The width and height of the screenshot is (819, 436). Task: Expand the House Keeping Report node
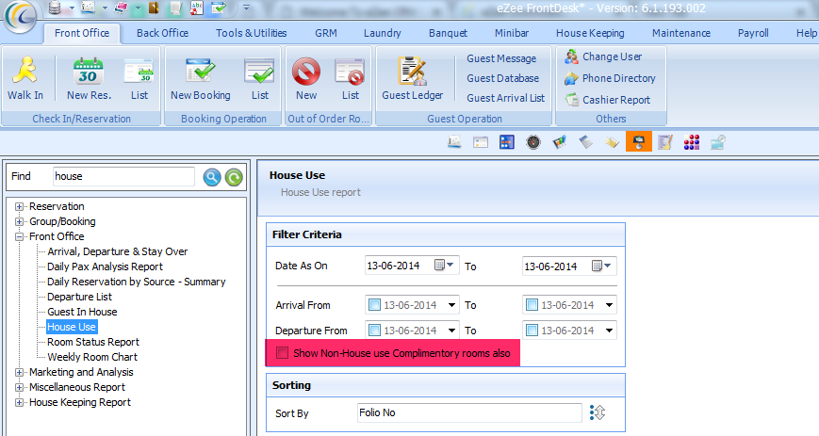[20, 403]
